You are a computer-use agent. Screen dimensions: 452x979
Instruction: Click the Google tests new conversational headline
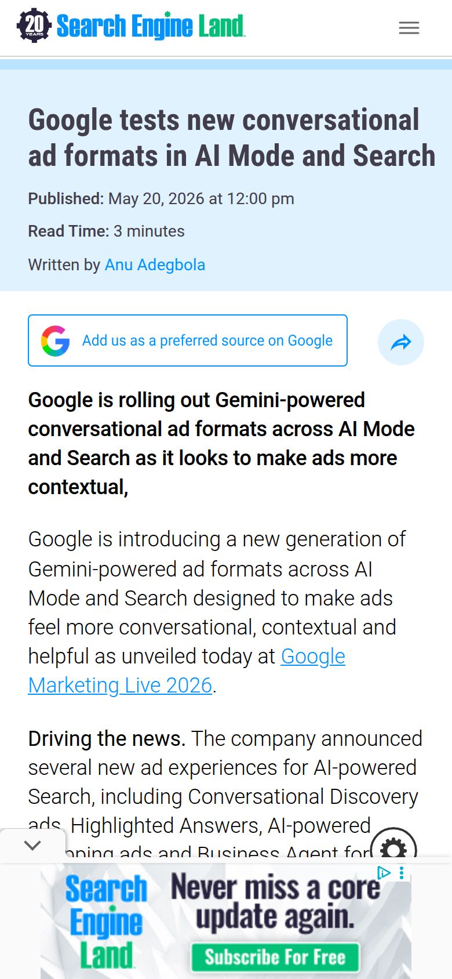pos(232,137)
